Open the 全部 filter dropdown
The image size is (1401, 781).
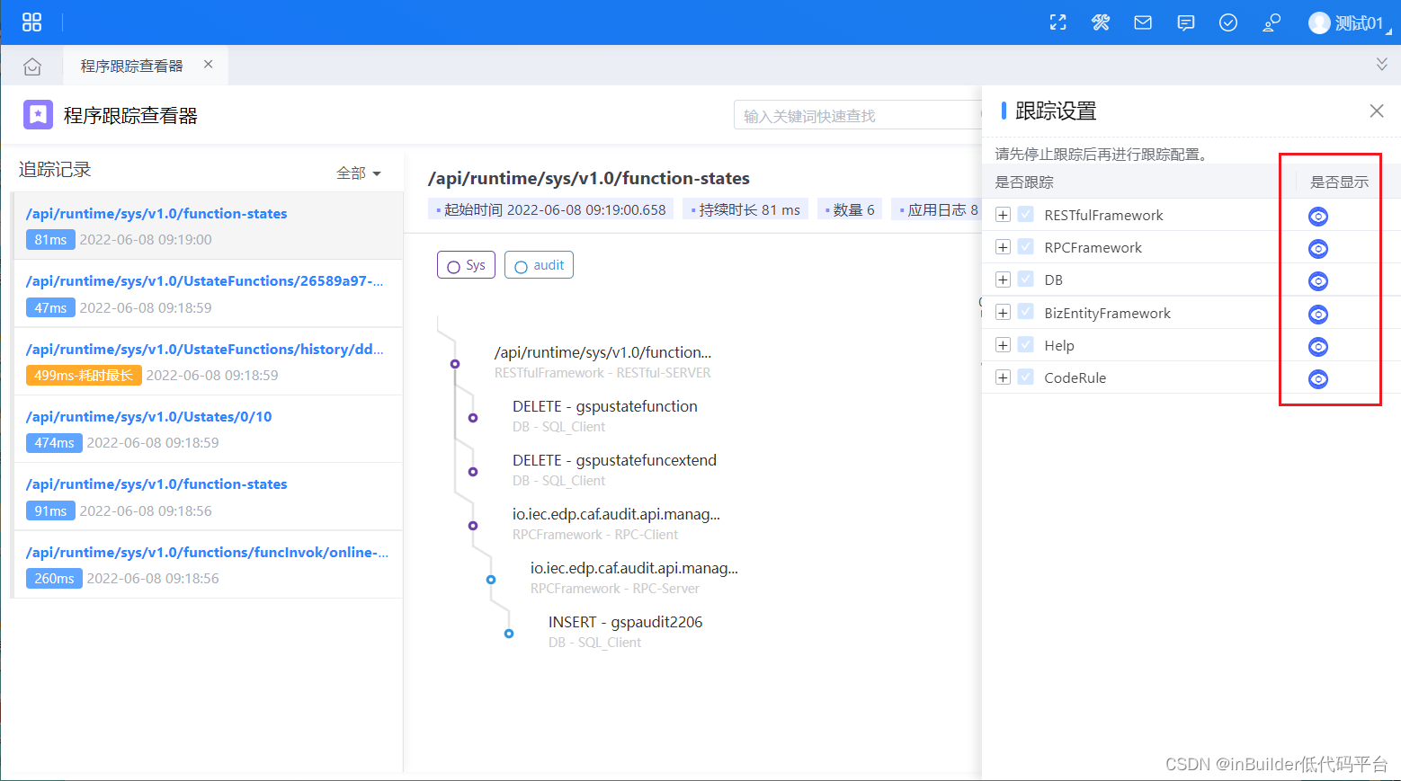pyautogui.click(x=359, y=173)
